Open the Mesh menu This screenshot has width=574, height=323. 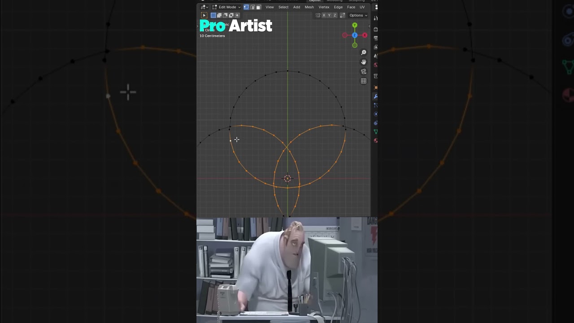(309, 7)
